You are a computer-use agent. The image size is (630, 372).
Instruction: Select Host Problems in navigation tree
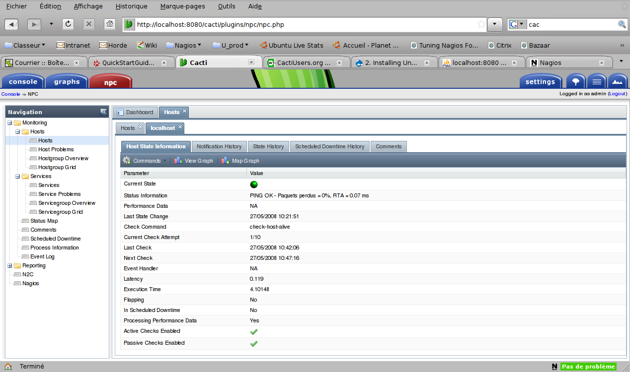[x=56, y=149]
